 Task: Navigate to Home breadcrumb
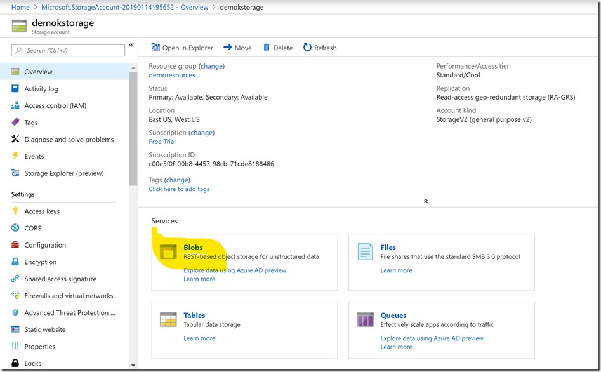[x=20, y=7]
